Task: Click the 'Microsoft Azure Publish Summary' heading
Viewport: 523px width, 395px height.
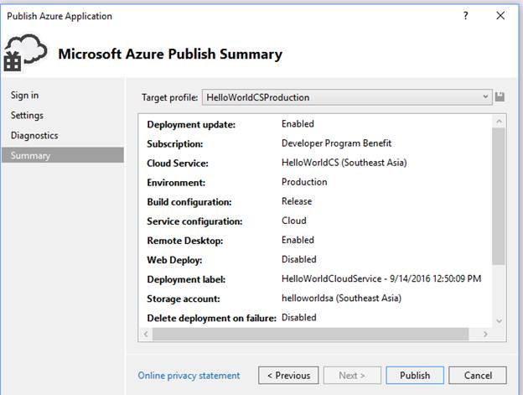Action: click(170, 54)
